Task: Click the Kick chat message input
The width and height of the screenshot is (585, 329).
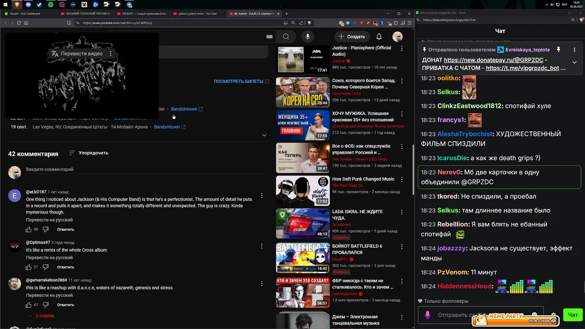Action: (480, 315)
